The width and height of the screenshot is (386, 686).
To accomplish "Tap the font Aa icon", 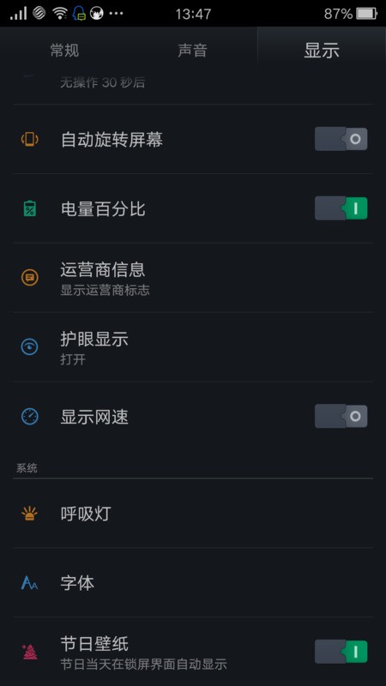I will 30,583.
